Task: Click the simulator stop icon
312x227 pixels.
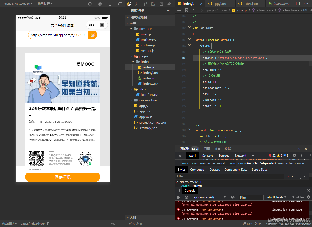Action: [x=100, y=4]
